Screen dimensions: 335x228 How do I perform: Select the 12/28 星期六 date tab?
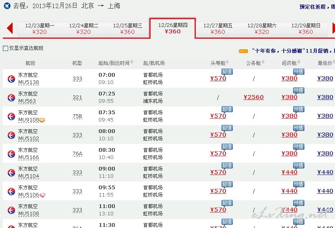(262, 29)
